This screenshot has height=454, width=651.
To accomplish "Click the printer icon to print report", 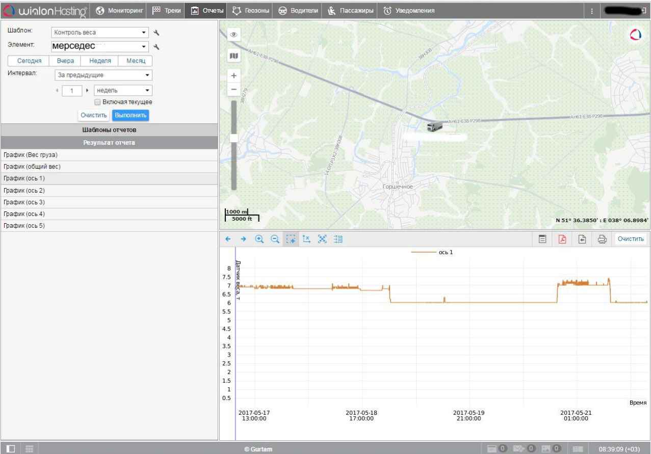I will [x=602, y=239].
